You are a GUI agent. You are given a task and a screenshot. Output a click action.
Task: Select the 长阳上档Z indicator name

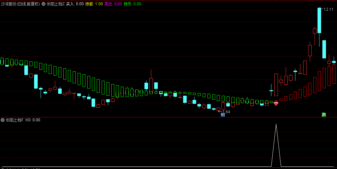pyautogui.click(x=56, y=4)
